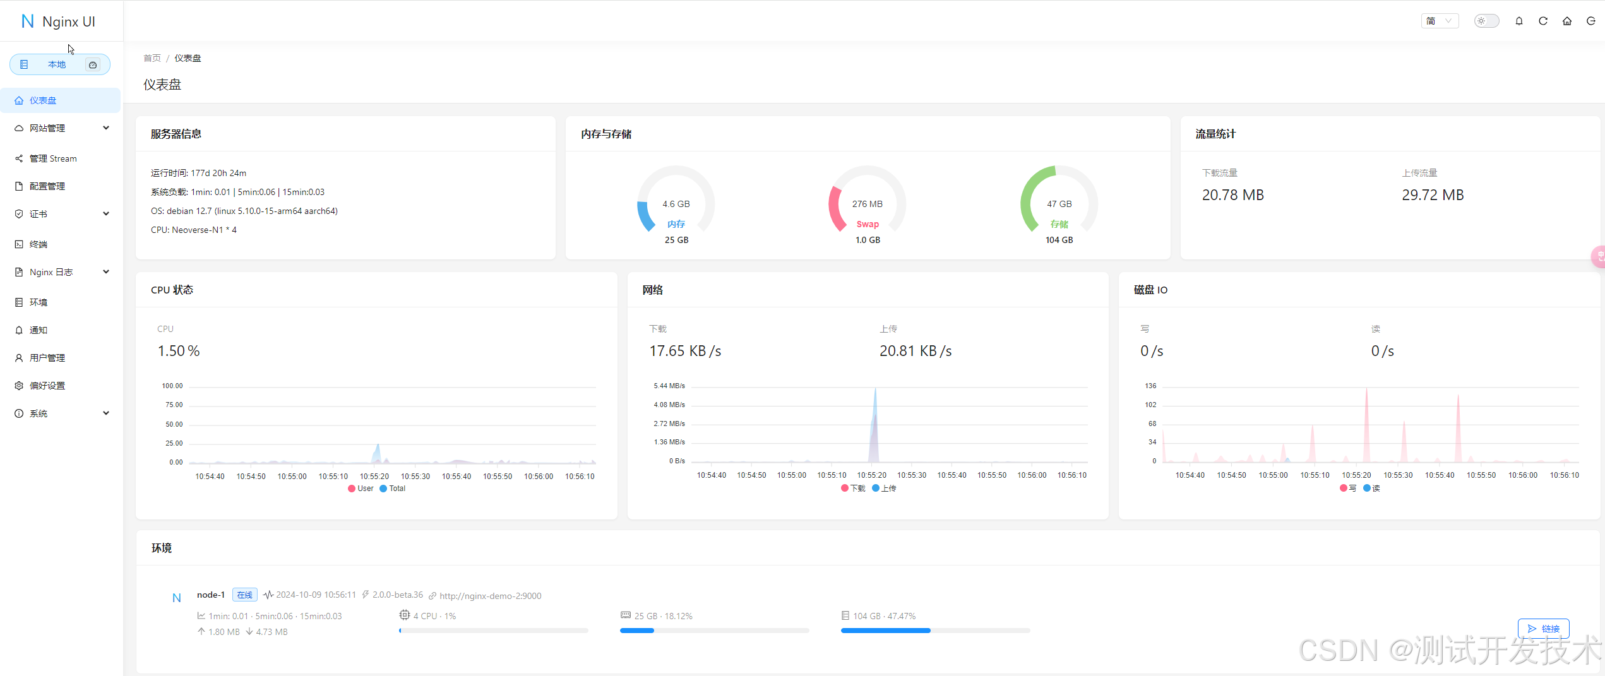The image size is (1605, 676).
Task: Click the notification bell icon in header
Action: (x=1519, y=21)
